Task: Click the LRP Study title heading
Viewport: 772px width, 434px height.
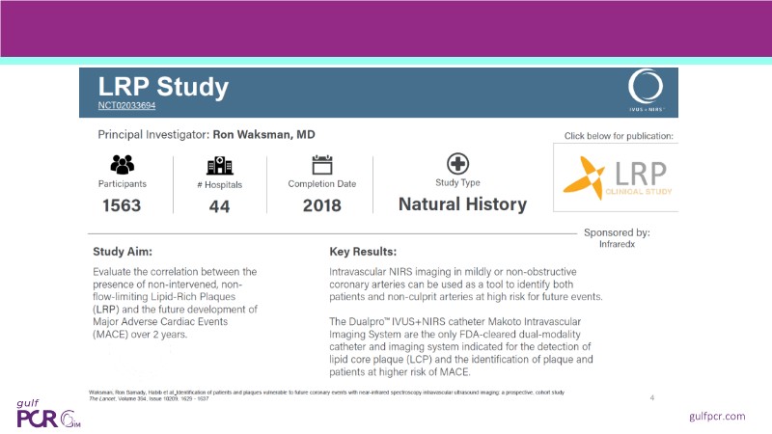Action: pos(164,87)
